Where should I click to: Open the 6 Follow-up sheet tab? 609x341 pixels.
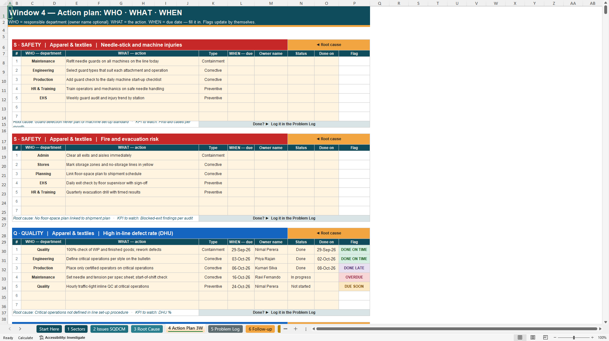(260, 329)
